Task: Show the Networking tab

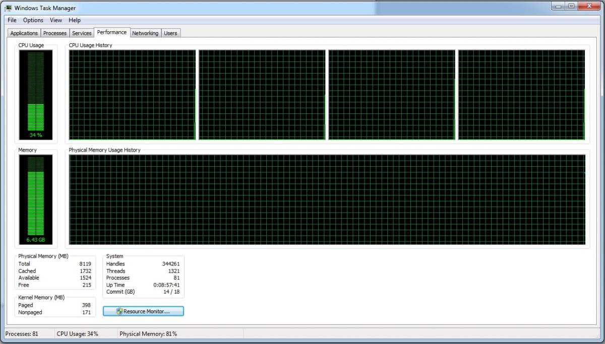Action: pyautogui.click(x=145, y=33)
